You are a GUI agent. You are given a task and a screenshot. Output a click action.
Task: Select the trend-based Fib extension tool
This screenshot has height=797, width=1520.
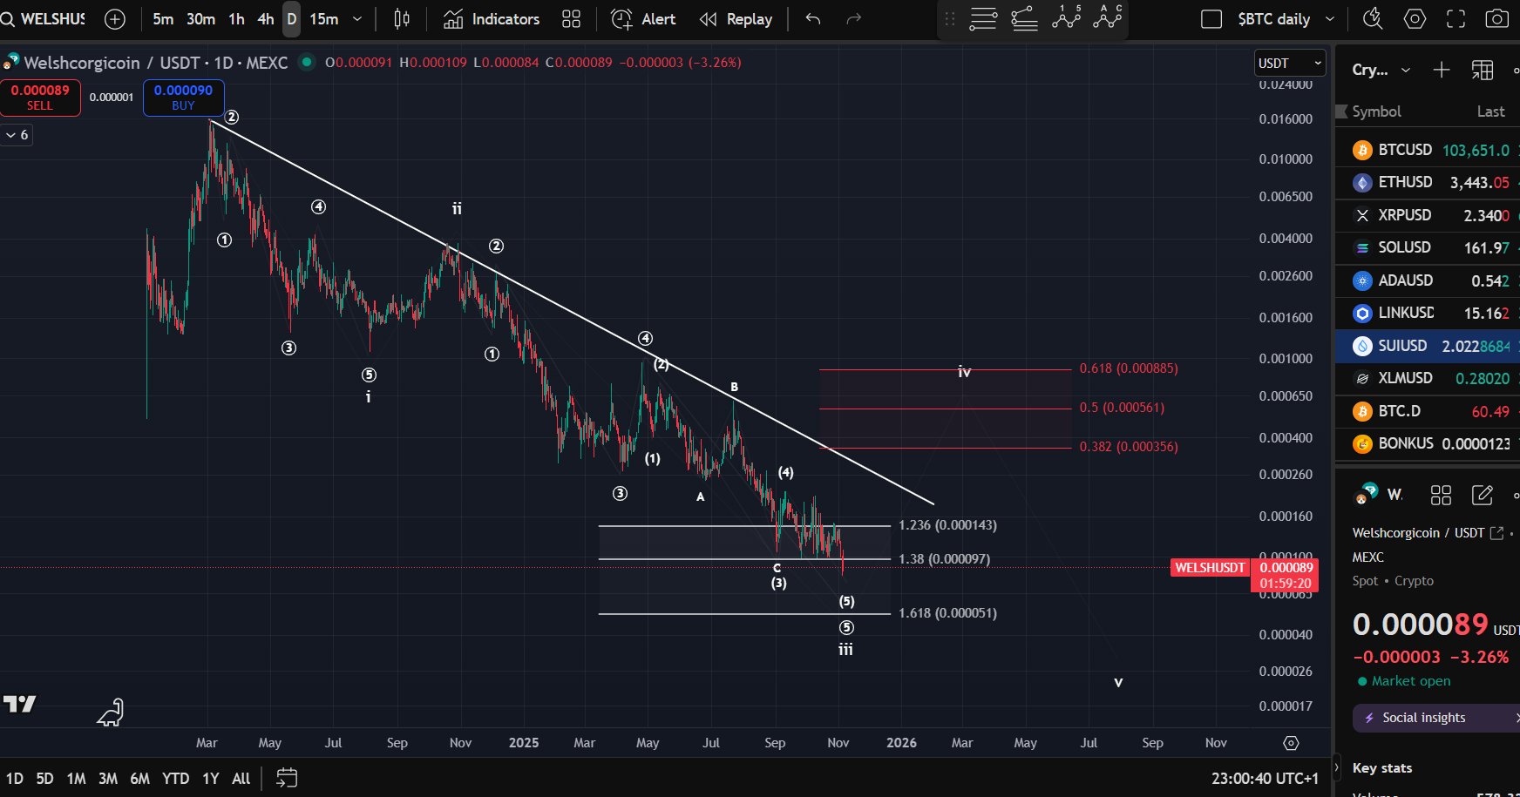pyautogui.click(x=1024, y=18)
